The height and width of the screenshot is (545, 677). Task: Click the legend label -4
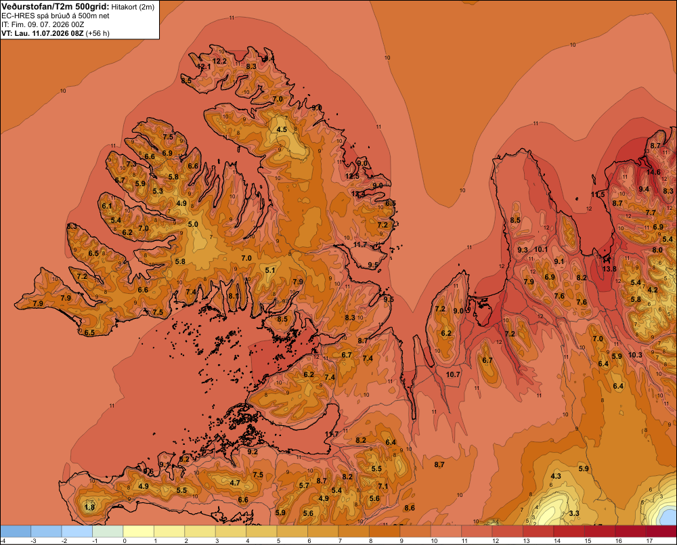click(3, 541)
